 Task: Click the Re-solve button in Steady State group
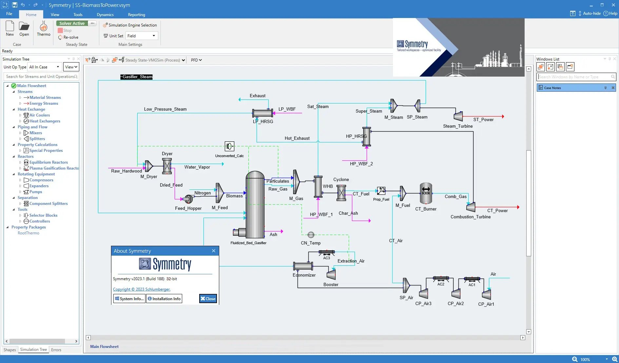[68, 37]
